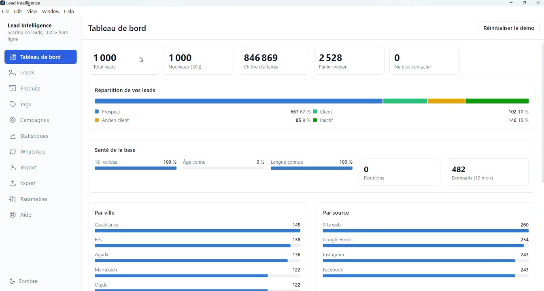Viewport: 544px width, 291px height.
Task: Open the File menu
Action: click(x=5, y=11)
